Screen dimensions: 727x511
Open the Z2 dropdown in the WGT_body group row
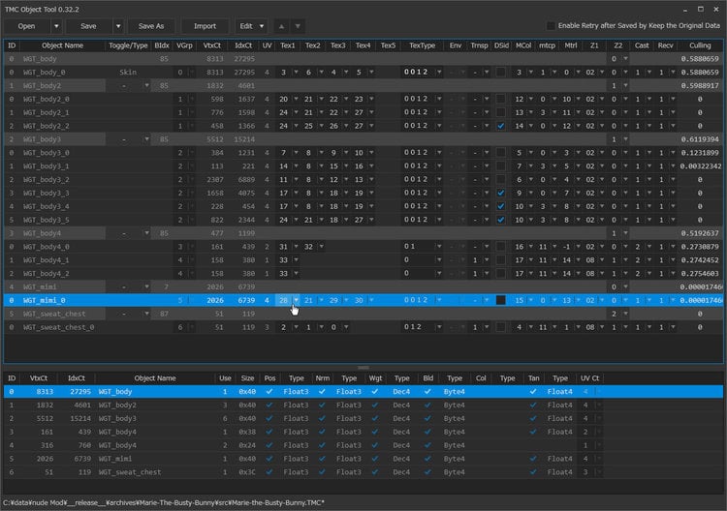[x=625, y=59]
